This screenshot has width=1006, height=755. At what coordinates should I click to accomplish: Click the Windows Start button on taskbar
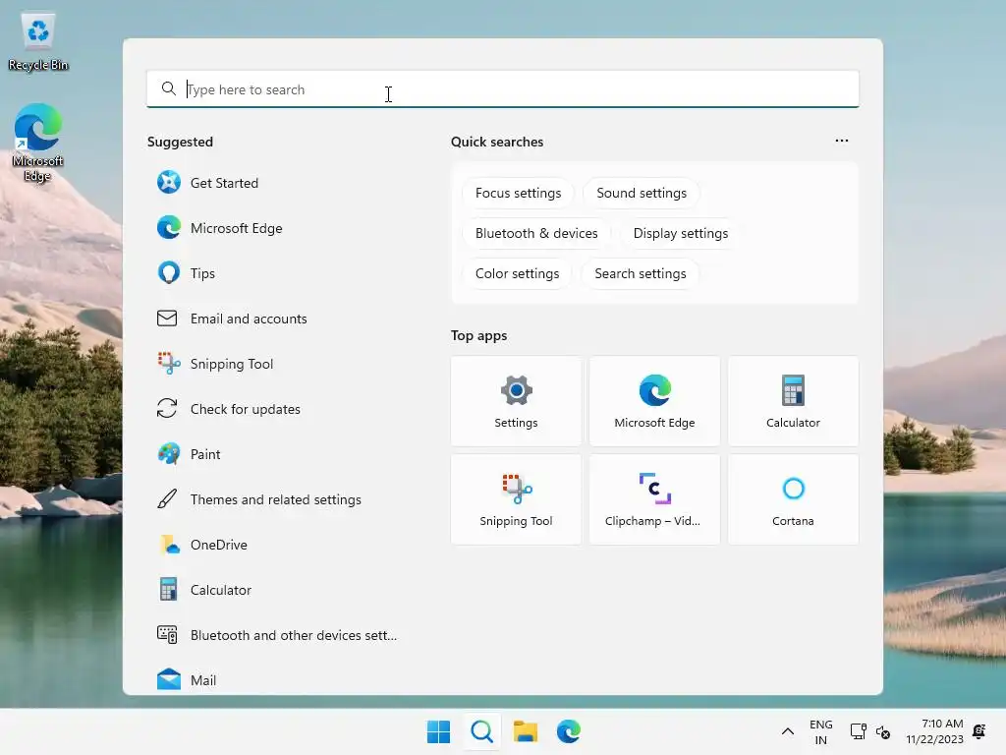click(x=439, y=731)
